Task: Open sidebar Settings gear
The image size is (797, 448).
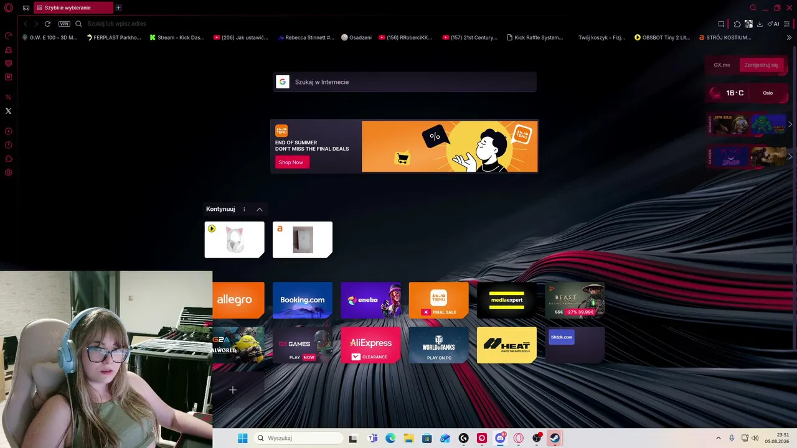Action: coord(9,172)
